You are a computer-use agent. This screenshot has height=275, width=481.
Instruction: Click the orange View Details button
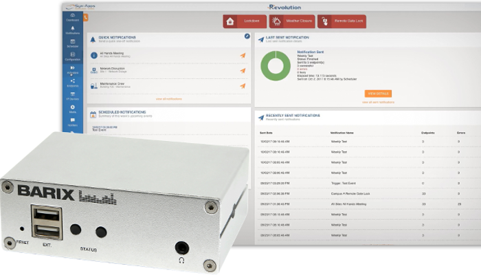378,93
